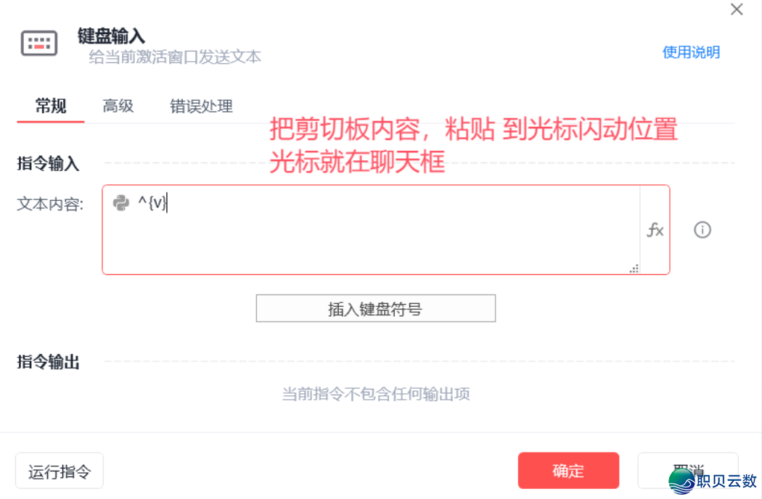Click the 职贝云数 watermark logo
The image size is (762, 499).
681,480
